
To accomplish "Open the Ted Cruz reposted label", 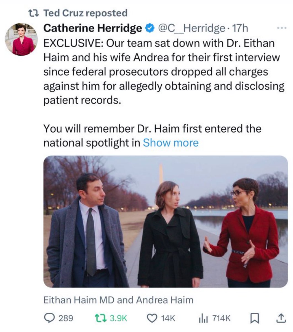I will [86, 13].
